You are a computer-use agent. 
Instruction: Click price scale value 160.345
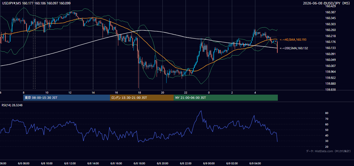tap(331, 18)
